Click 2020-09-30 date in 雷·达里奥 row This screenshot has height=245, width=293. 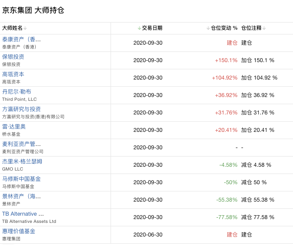pos(148,130)
